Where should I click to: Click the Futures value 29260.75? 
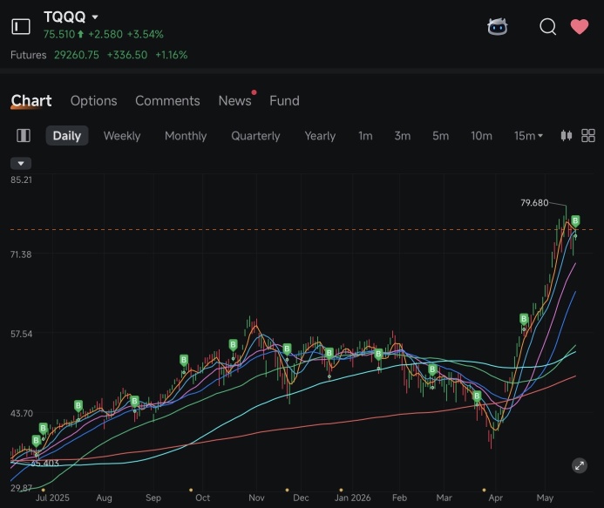(77, 55)
